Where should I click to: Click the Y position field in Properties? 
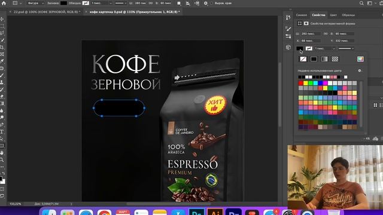click(x=345, y=41)
